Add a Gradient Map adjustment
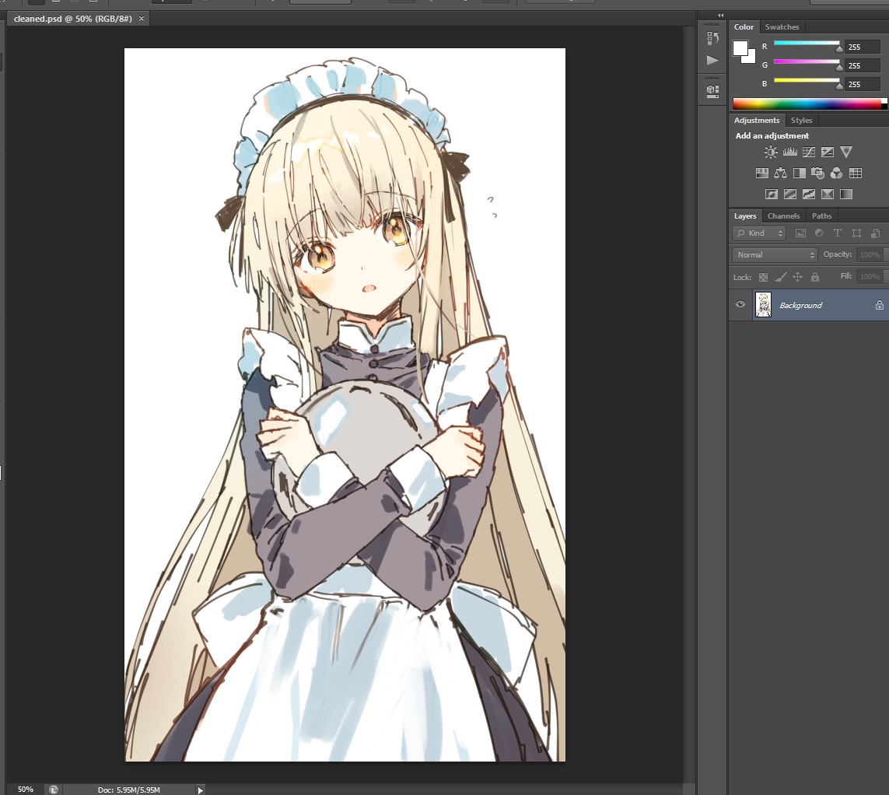889x795 pixels. pos(846,194)
